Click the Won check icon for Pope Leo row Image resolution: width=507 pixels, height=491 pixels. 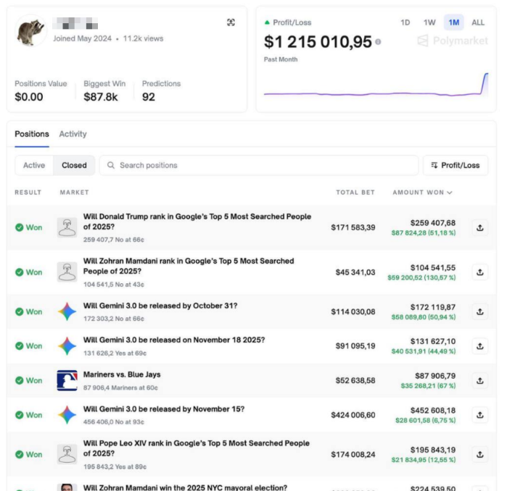click(20, 455)
